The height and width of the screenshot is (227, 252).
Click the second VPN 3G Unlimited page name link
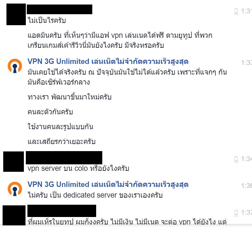108,185
